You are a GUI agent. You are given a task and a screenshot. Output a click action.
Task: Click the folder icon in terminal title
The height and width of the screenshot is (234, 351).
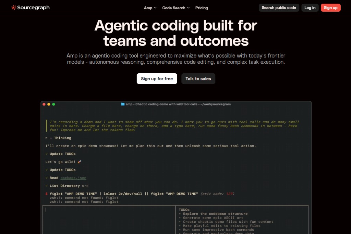123,104
